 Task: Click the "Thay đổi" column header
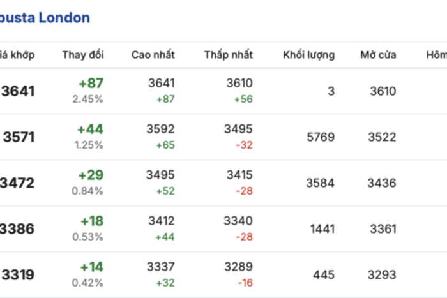pyautogui.click(x=83, y=55)
